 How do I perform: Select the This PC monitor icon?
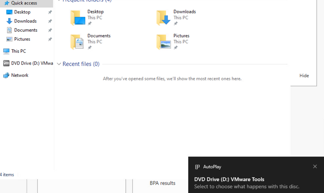click(x=6, y=51)
